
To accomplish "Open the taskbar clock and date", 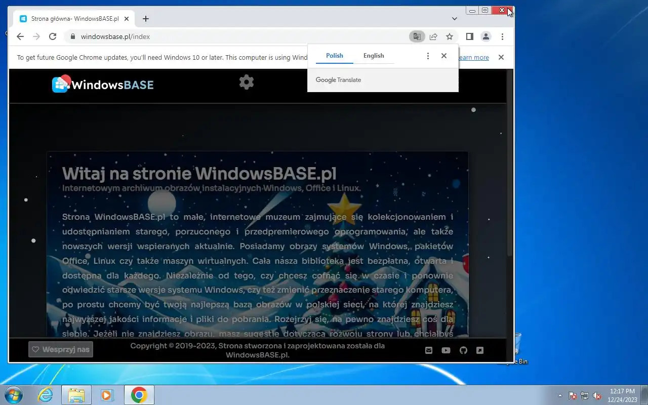I will coord(623,395).
